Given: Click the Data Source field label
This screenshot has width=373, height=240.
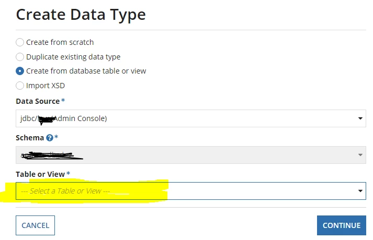Looking at the screenshot, I should (38, 101).
